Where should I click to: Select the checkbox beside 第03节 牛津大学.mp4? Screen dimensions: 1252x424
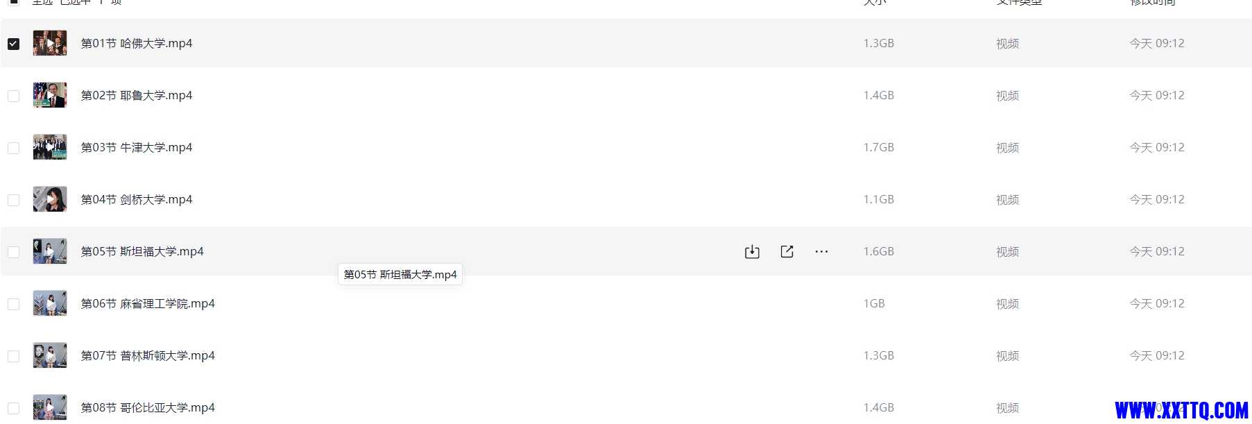coord(13,148)
